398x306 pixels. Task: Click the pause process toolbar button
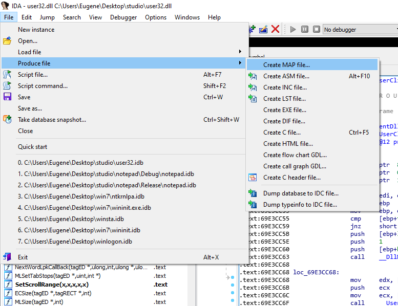[305, 29]
